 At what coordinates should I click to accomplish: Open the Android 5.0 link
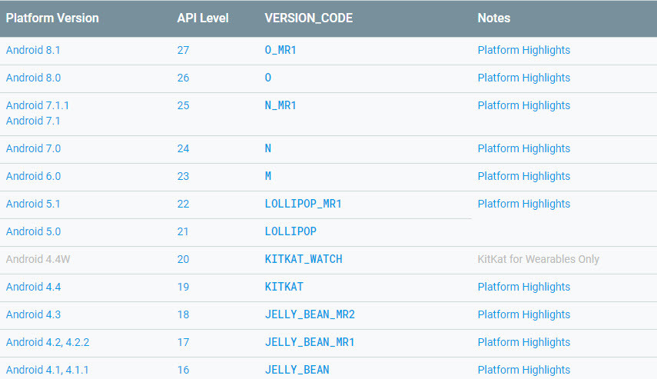34,232
